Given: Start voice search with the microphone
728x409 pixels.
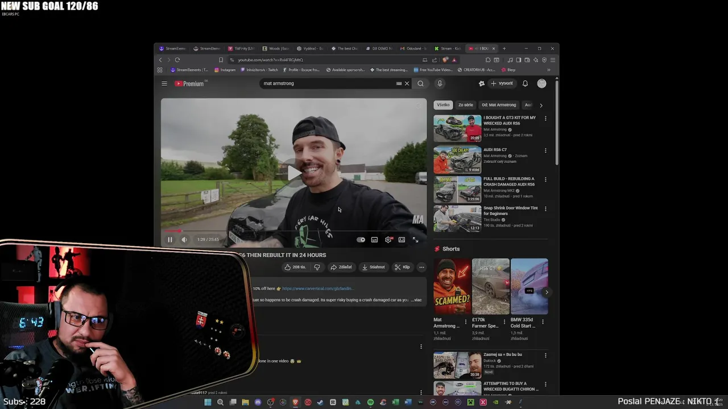Looking at the screenshot, I should pos(440,84).
